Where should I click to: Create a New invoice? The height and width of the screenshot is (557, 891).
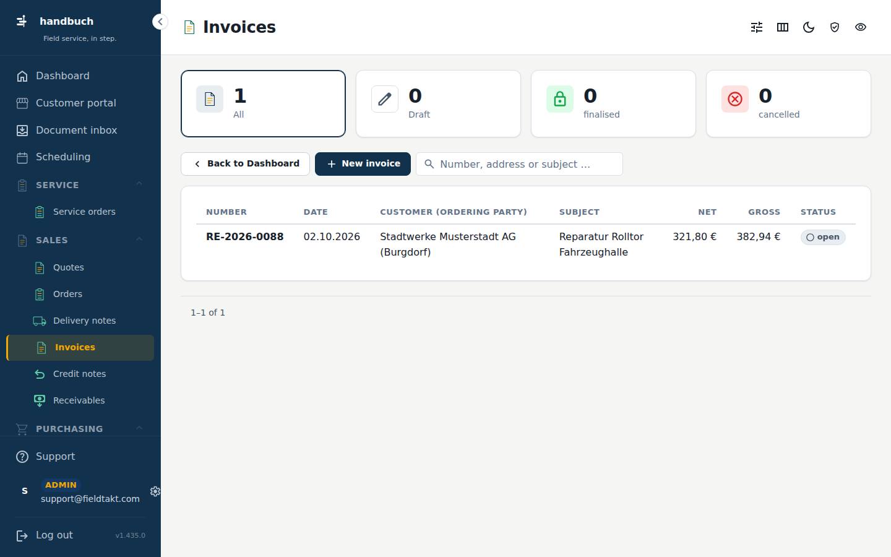(363, 164)
